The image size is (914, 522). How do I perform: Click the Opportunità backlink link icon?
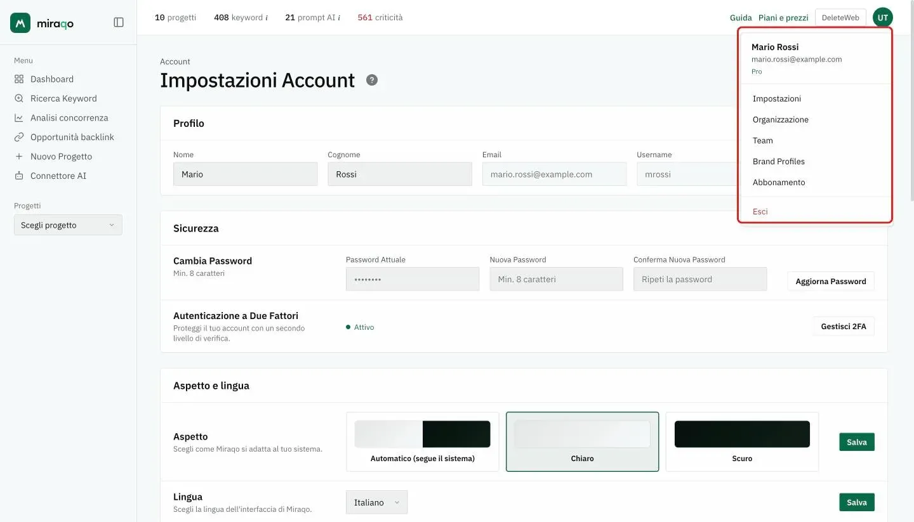point(19,137)
